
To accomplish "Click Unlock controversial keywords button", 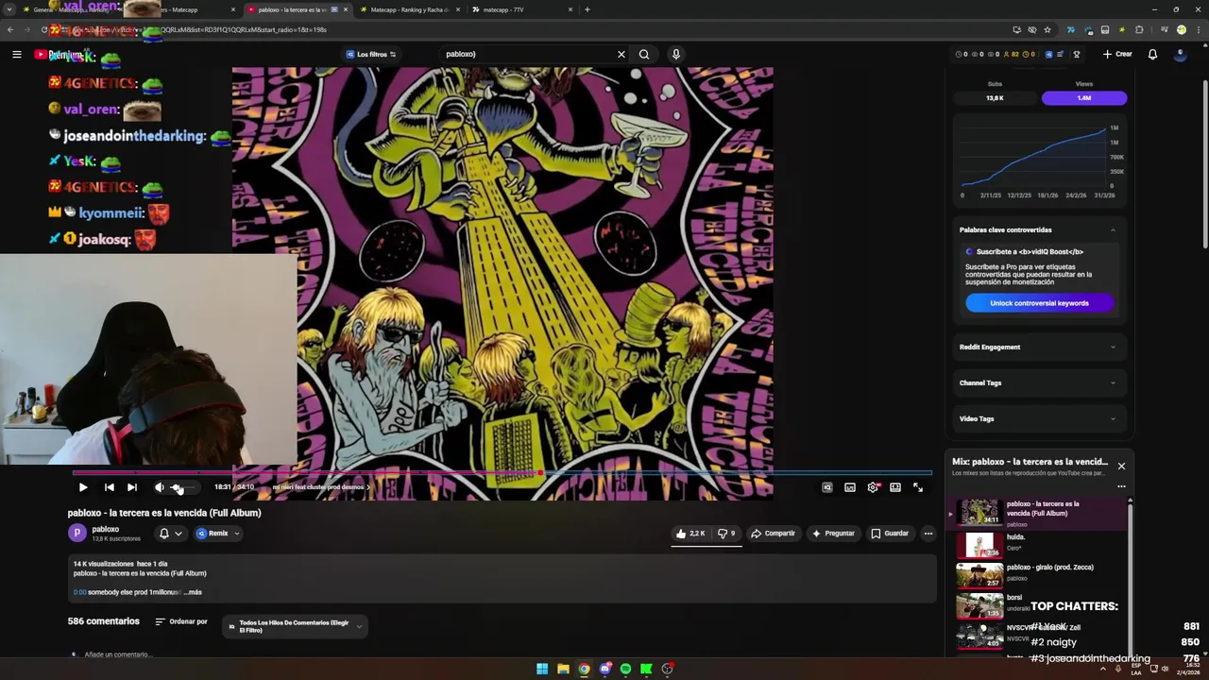I will (1039, 303).
